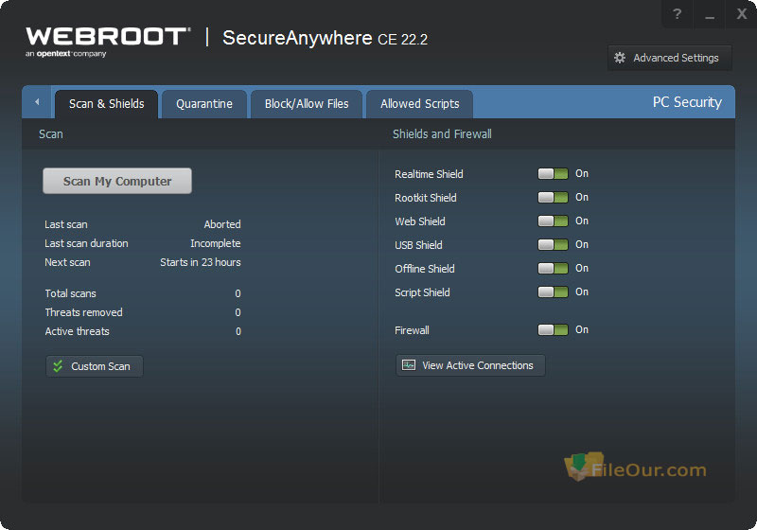757x530 pixels.
Task: Switch to the Block/Allow Files tab
Action: 307,104
